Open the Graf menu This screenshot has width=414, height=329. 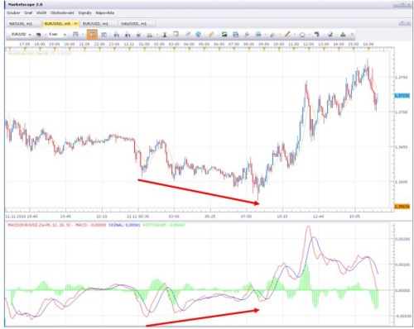coord(28,13)
